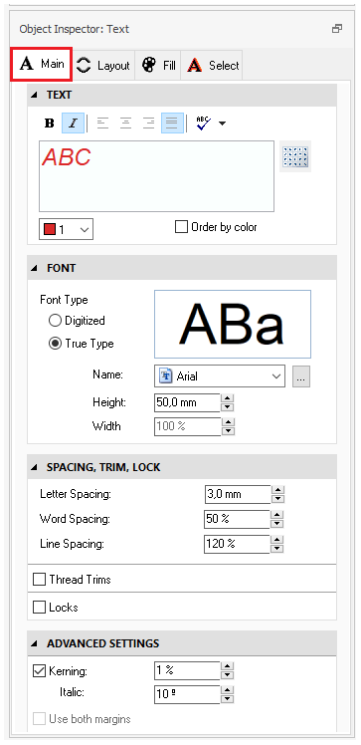This screenshot has width=361, height=745.
Task: Enable the Thread Trims checkbox
Action: [39, 580]
